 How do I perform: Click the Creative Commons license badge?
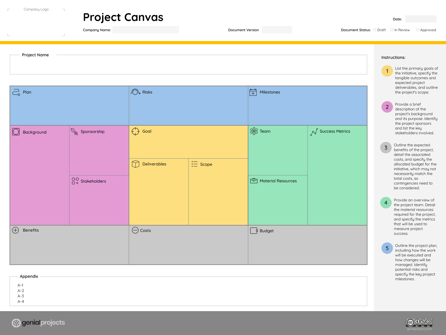tap(419, 322)
